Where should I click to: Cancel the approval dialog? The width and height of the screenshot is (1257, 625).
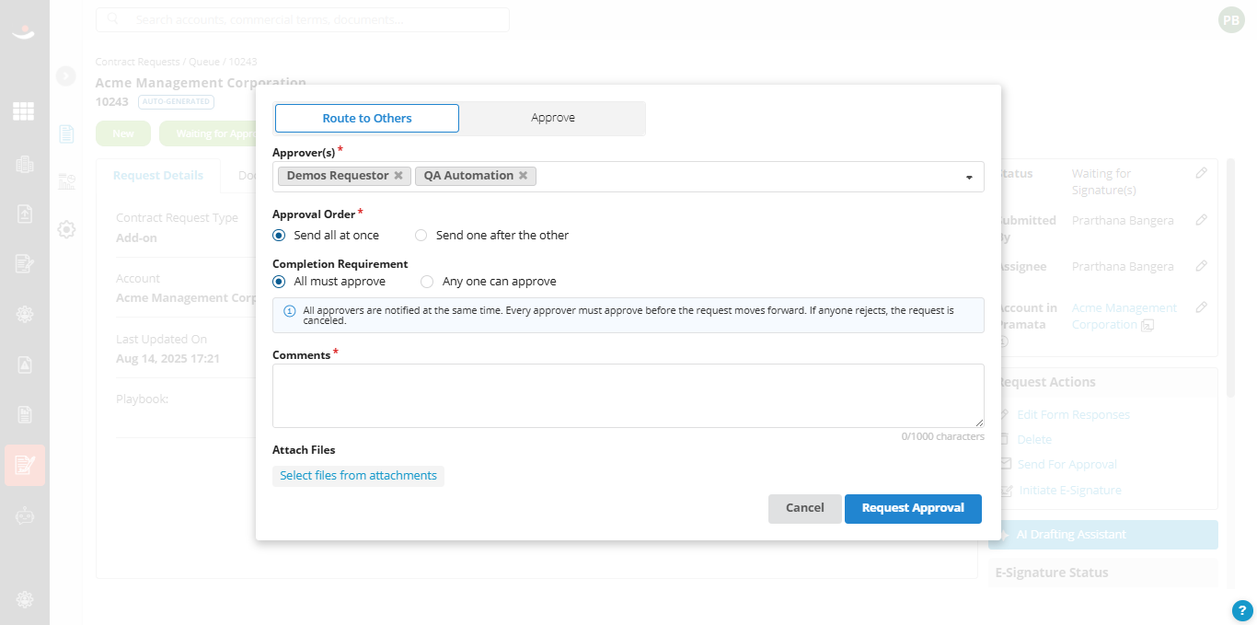tap(805, 508)
